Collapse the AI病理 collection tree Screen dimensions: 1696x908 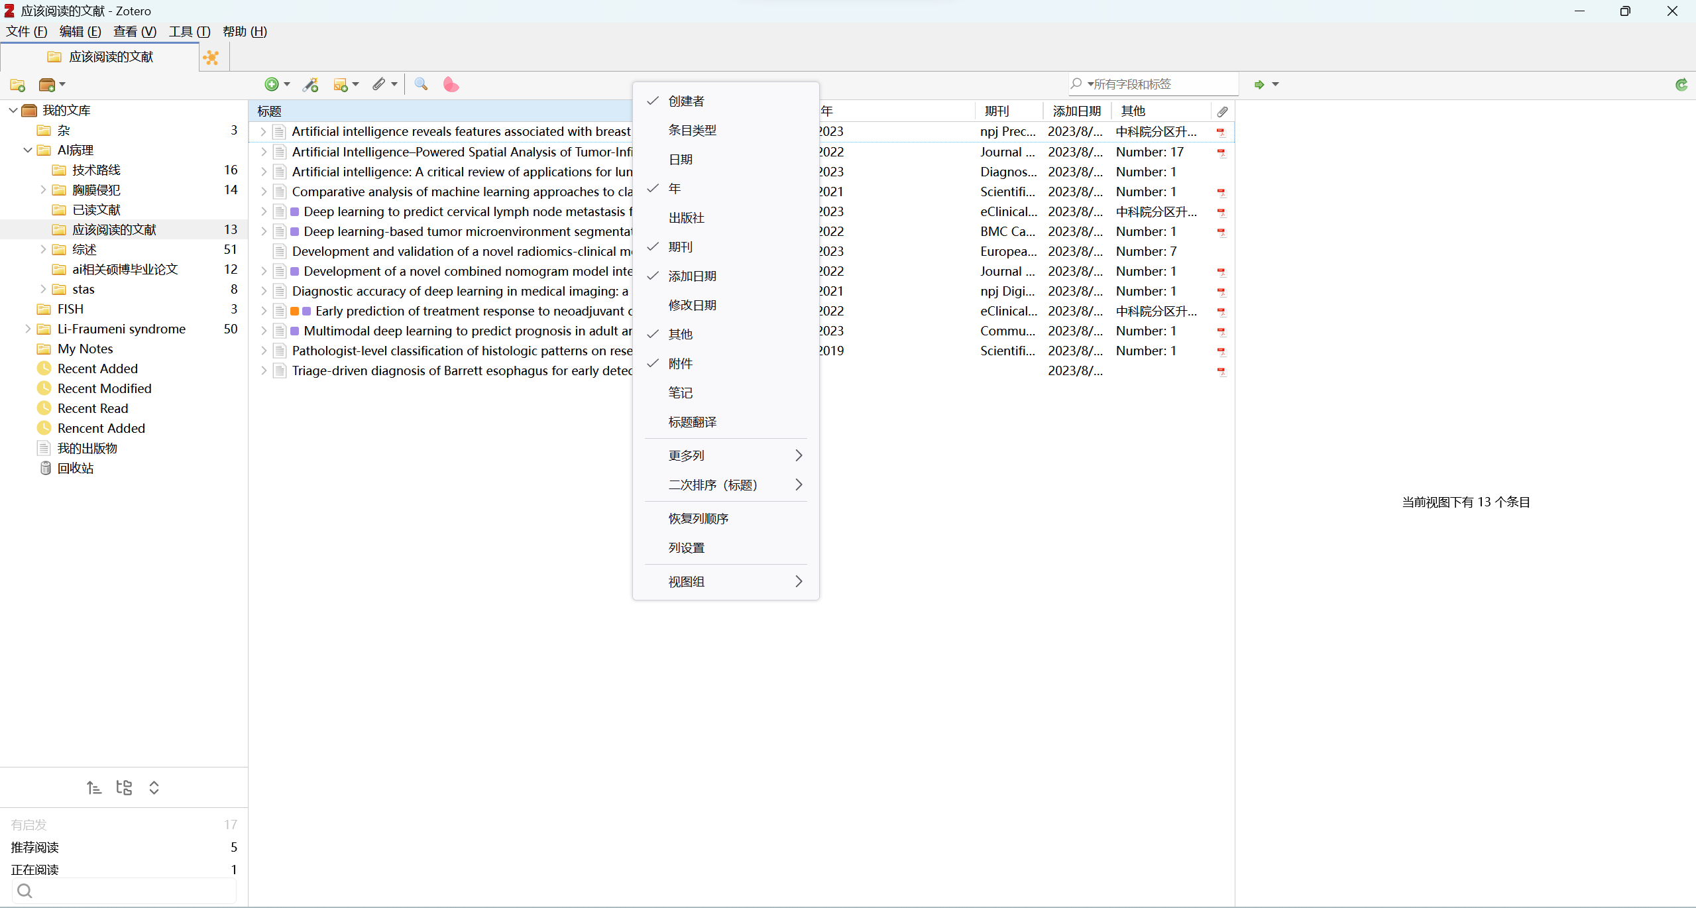pyautogui.click(x=27, y=150)
